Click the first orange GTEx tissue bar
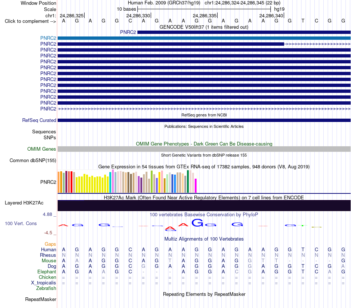 tap(59, 182)
